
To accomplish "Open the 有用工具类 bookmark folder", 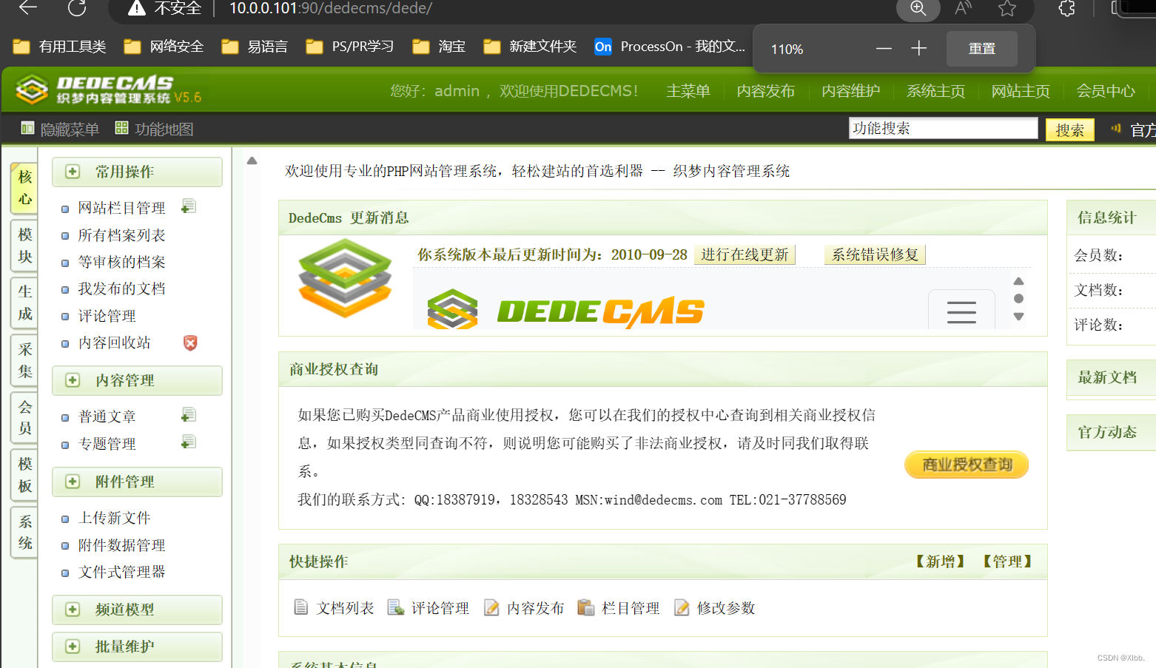I will coord(59,47).
